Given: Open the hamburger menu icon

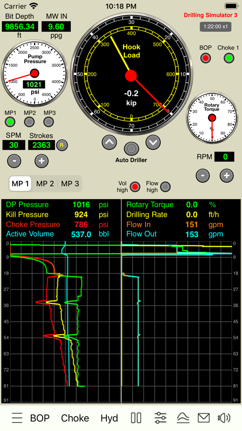Looking at the screenshot, I should pos(17,418).
